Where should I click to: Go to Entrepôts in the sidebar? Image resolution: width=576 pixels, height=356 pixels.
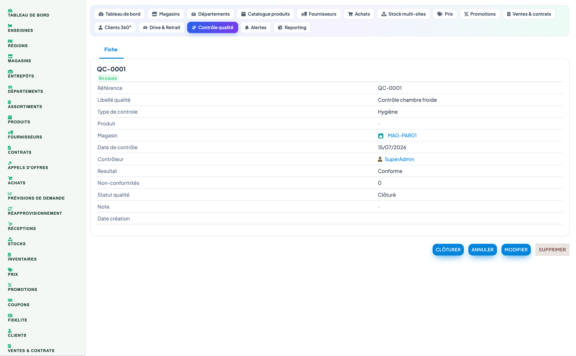(21, 76)
